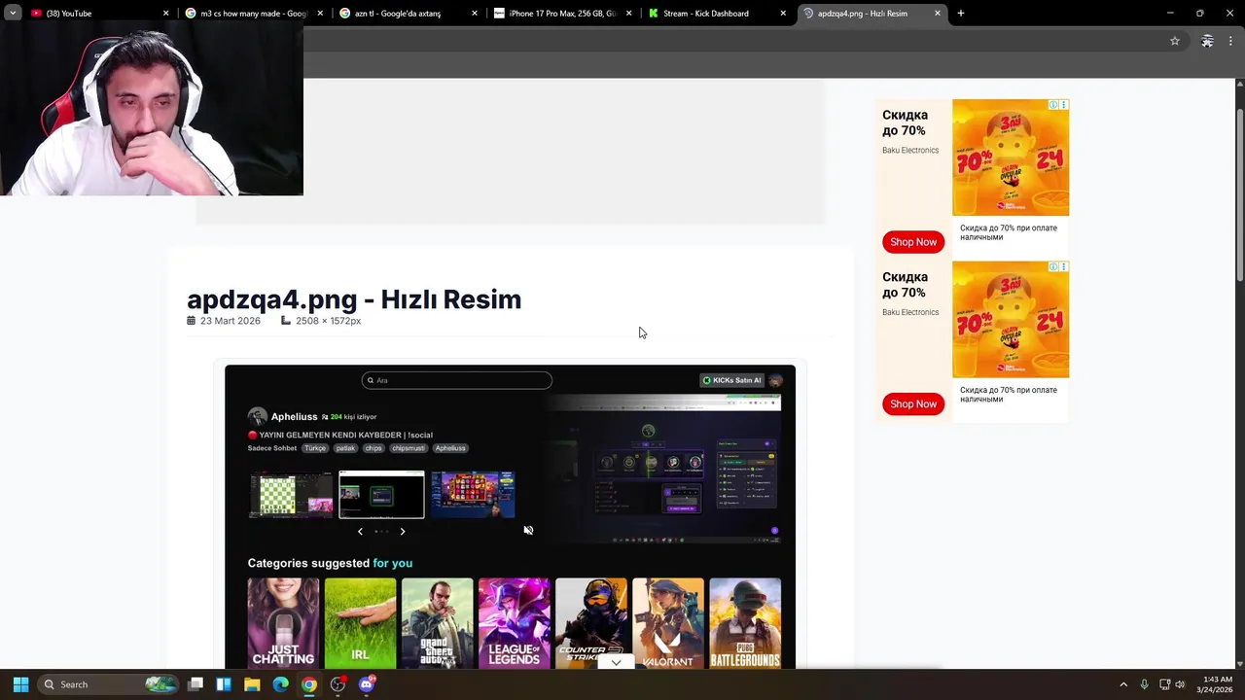Click the lower ad info icon
The height and width of the screenshot is (700, 1245).
point(1053,266)
